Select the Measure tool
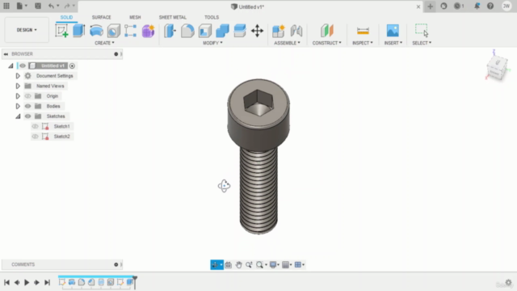The width and height of the screenshot is (517, 291). pos(363,31)
